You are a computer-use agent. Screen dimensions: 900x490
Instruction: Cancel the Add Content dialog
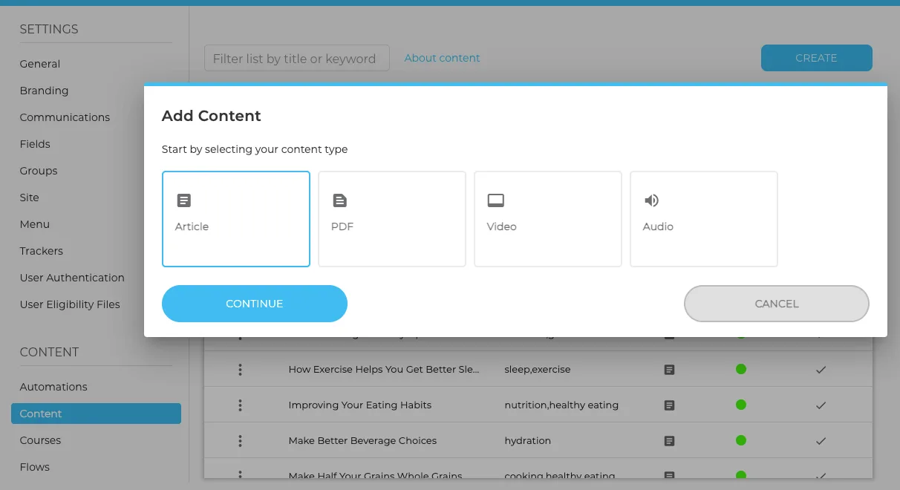click(776, 304)
